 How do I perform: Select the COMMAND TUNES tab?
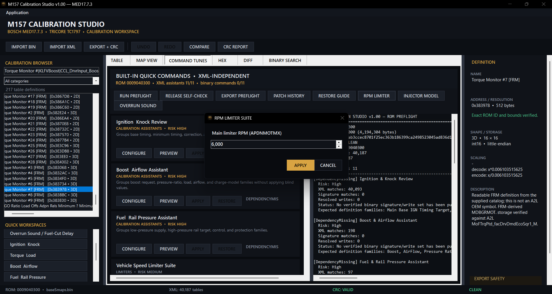188,61
